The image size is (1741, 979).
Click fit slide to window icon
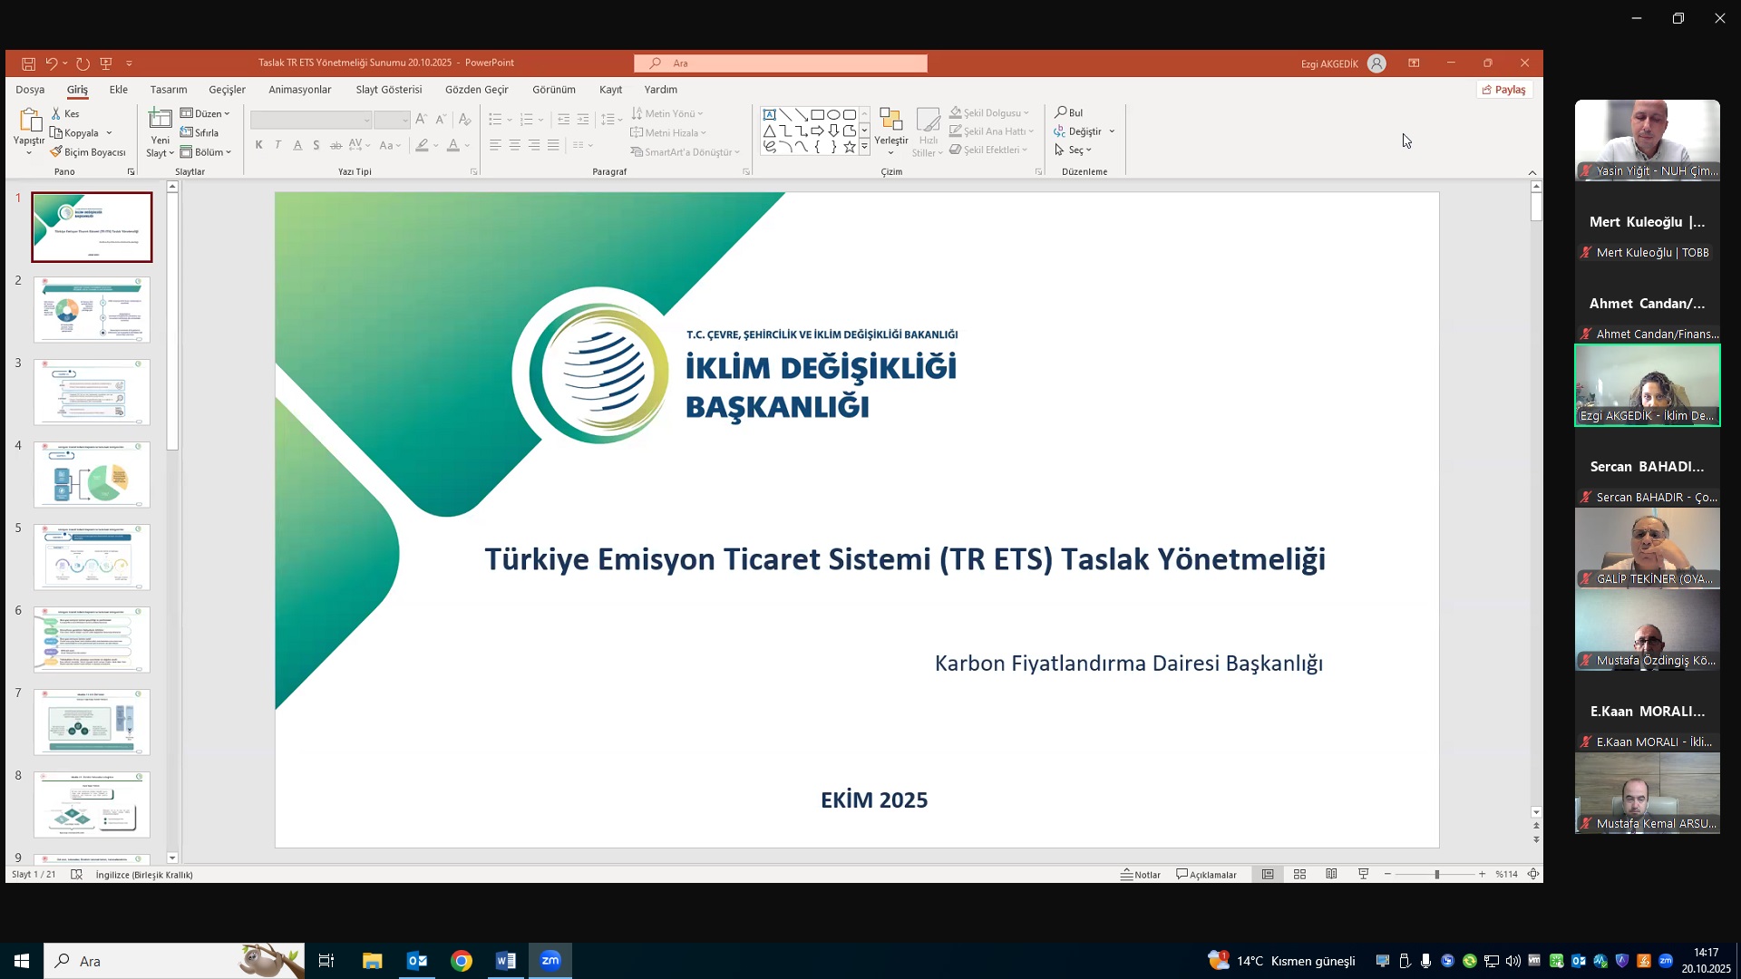coord(1533,874)
